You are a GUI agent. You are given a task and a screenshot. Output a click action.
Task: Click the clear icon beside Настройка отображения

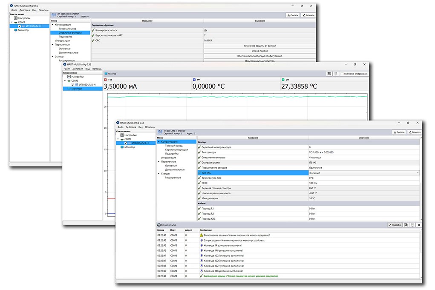tap(336, 74)
